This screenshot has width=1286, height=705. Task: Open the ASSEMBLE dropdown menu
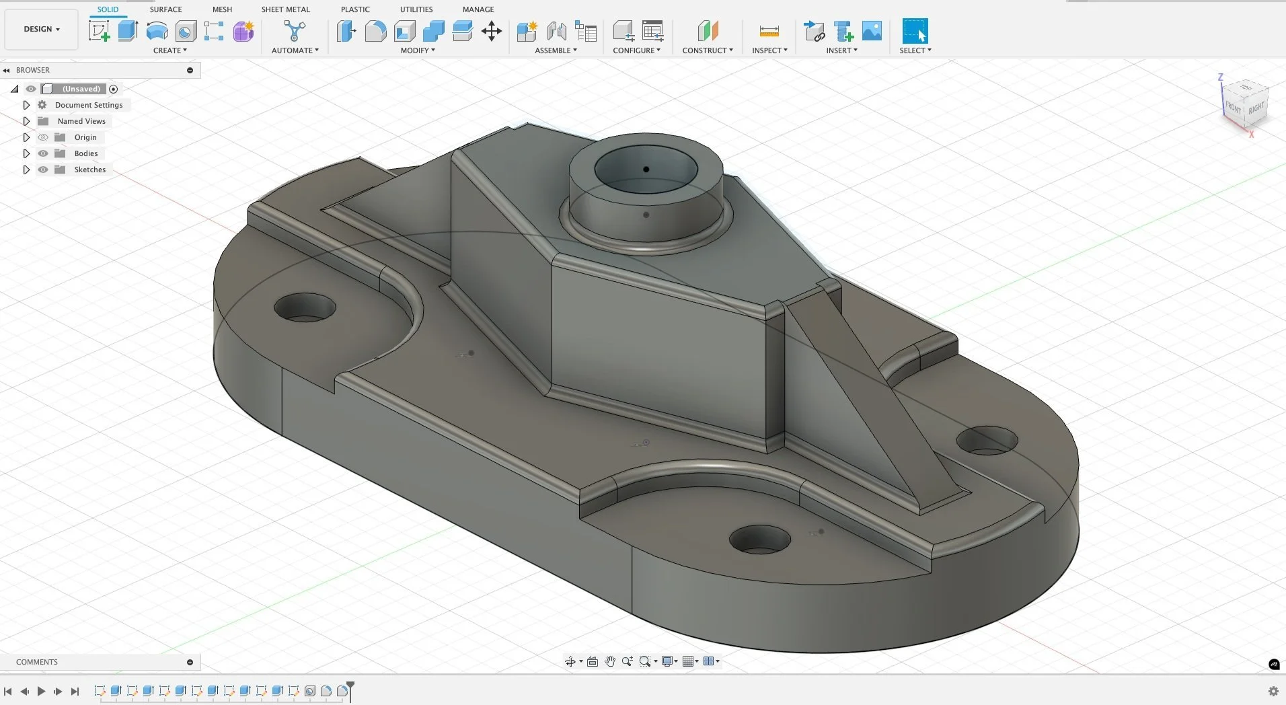(x=556, y=50)
